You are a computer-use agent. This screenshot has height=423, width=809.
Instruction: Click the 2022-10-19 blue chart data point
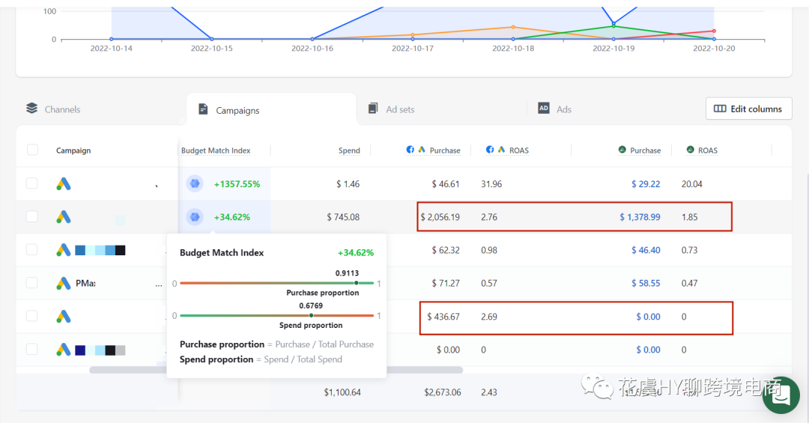613,24
